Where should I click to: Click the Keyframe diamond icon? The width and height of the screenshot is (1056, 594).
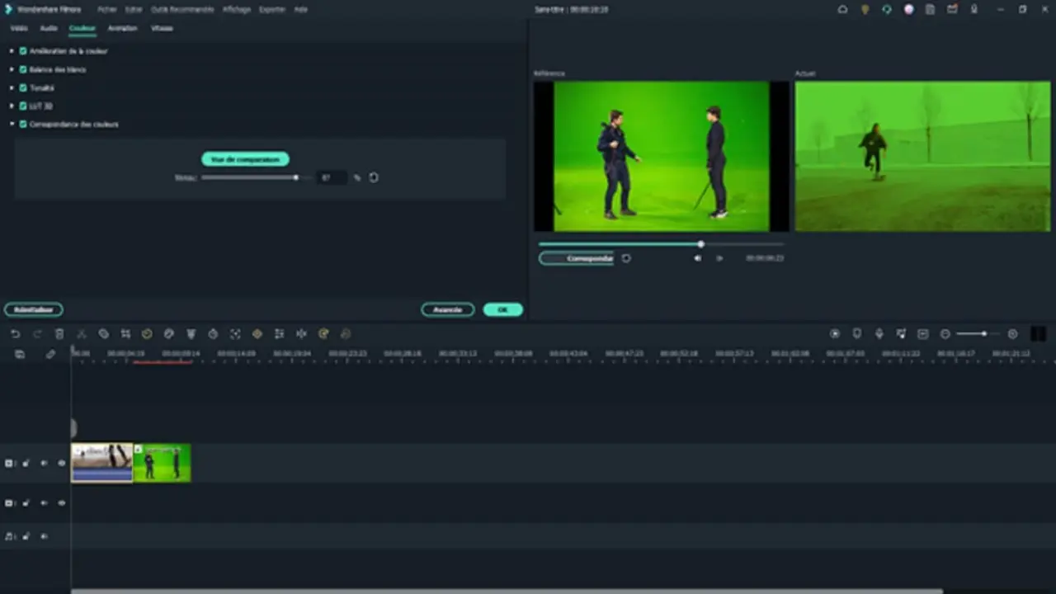click(x=257, y=334)
